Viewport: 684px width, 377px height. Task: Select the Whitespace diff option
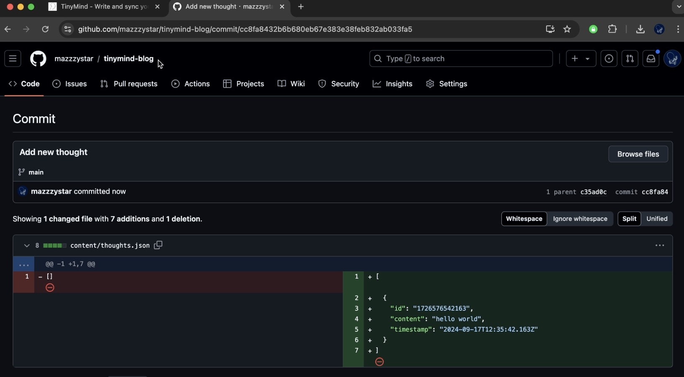pos(524,219)
